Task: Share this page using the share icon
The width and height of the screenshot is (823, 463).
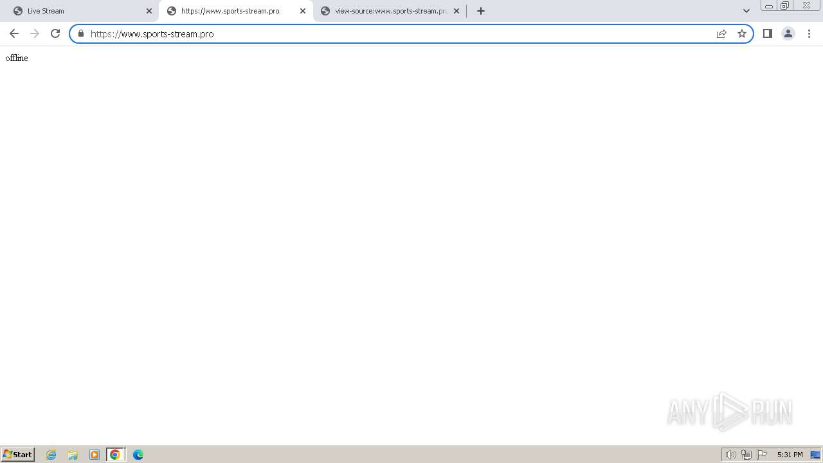Action: [x=721, y=33]
